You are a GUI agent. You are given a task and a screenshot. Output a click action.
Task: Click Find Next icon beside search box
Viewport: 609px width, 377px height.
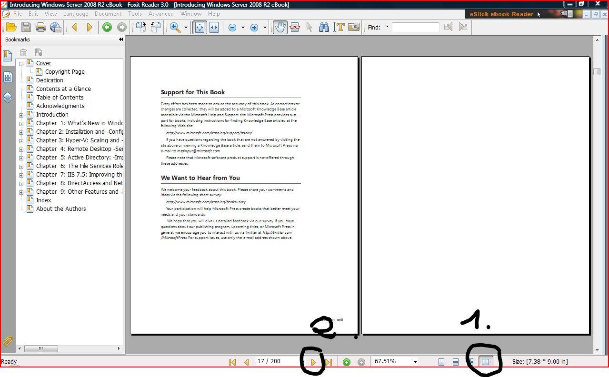pyautogui.click(x=463, y=27)
